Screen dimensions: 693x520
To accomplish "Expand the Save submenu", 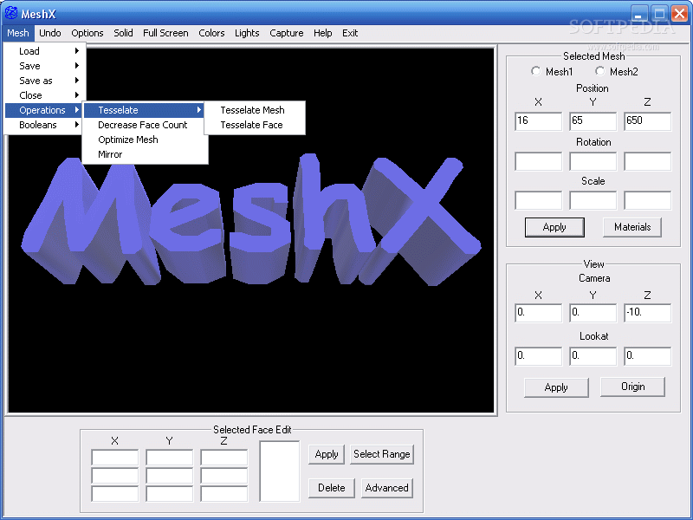I will point(44,66).
